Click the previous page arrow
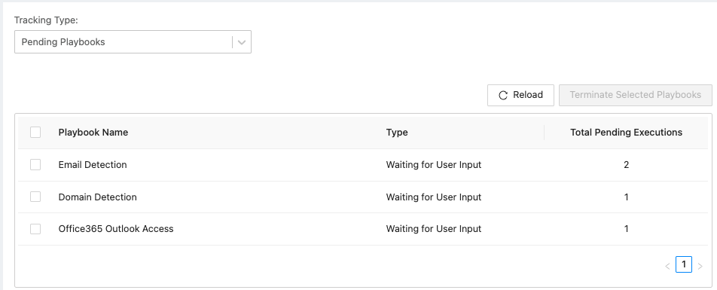This screenshot has height=290, width=717. pyautogui.click(x=667, y=266)
